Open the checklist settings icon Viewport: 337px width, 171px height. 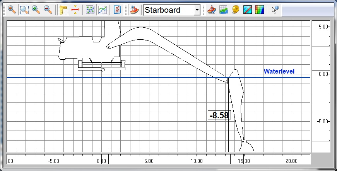point(118,10)
